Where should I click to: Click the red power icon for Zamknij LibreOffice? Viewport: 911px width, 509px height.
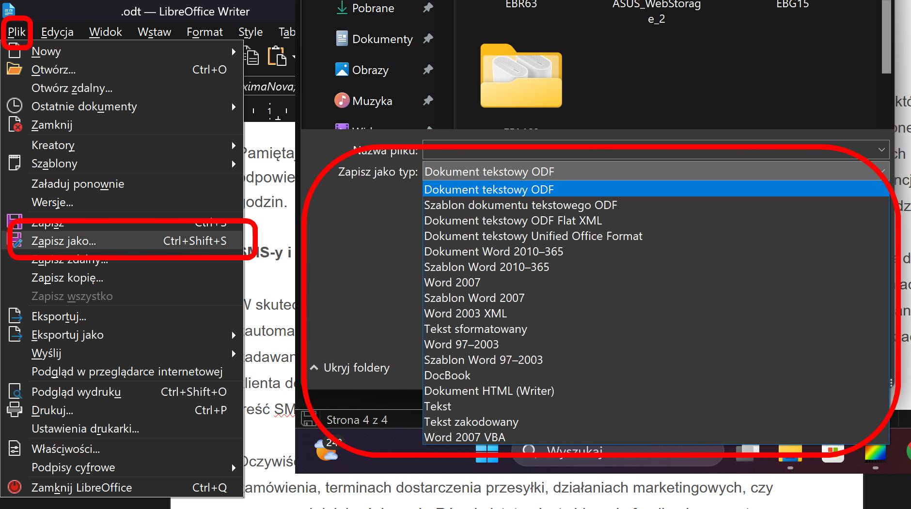15,487
